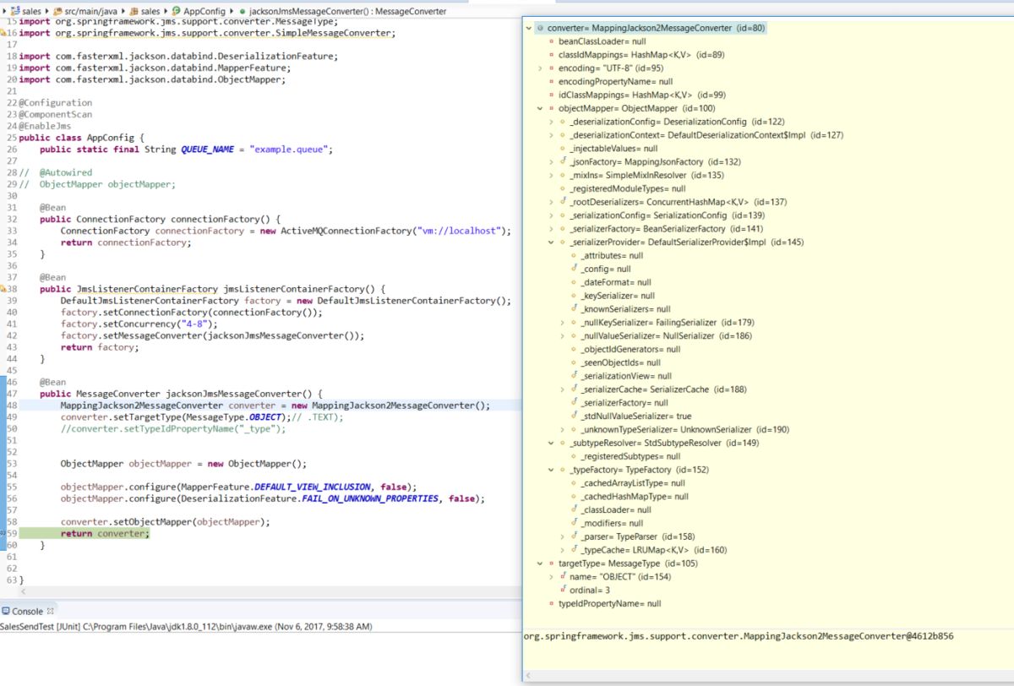
Task: Click the SalesSendTest [JUnit] launch description
Action: [185, 627]
